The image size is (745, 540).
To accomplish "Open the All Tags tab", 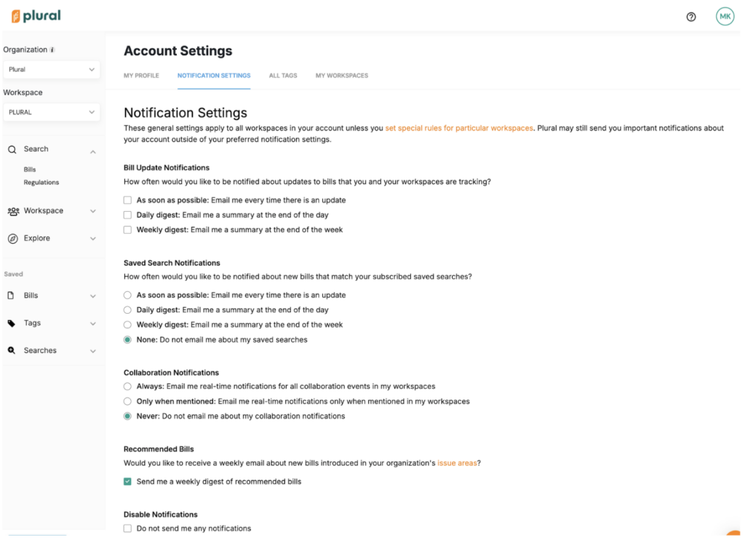I will tap(283, 76).
